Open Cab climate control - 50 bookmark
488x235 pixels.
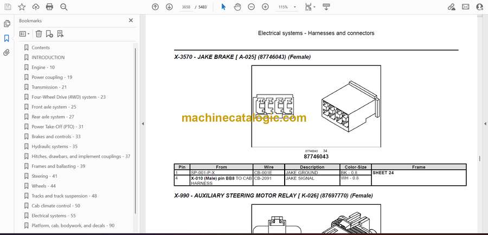click(x=56, y=206)
